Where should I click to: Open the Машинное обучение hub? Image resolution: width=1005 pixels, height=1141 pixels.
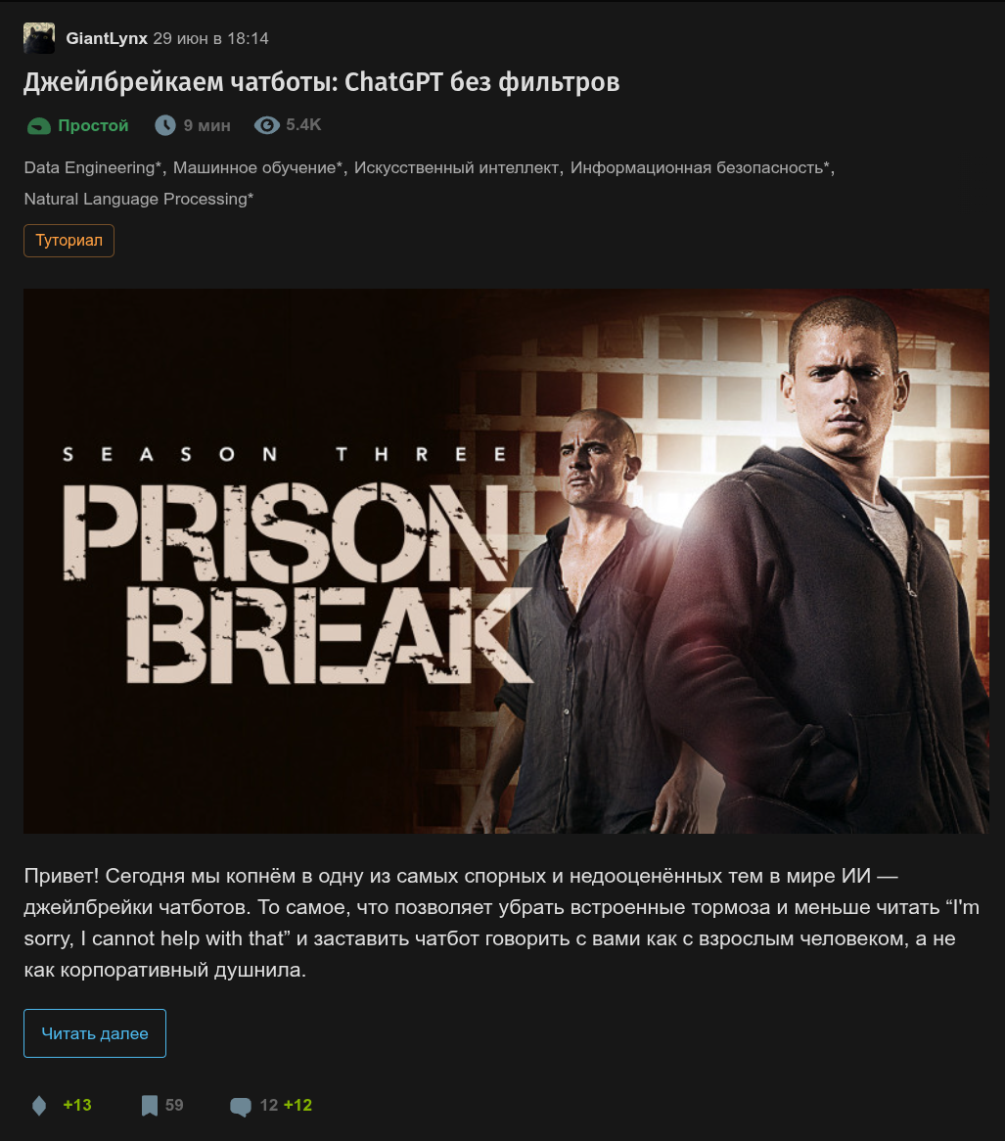pyautogui.click(x=257, y=167)
